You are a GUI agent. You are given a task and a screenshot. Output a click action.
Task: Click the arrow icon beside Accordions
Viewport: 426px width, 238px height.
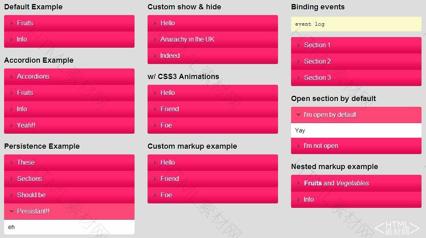[x=12, y=77]
